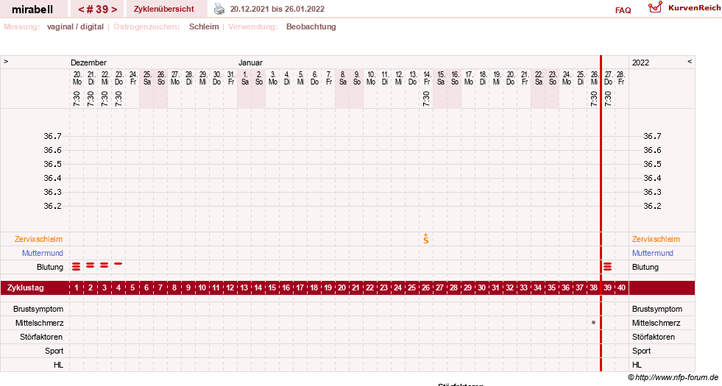Select cycle day 40 in Zyklustag row
This screenshot has width=722, height=386.
tap(621, 287)
